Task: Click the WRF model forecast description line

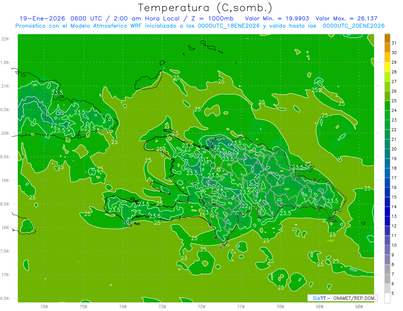Action: tap(200, 26)
